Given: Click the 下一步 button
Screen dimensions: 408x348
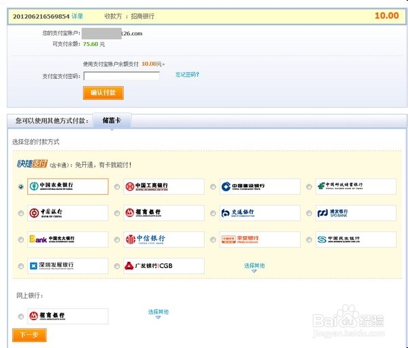Looking at the screenshot, I should click(29, 335).
